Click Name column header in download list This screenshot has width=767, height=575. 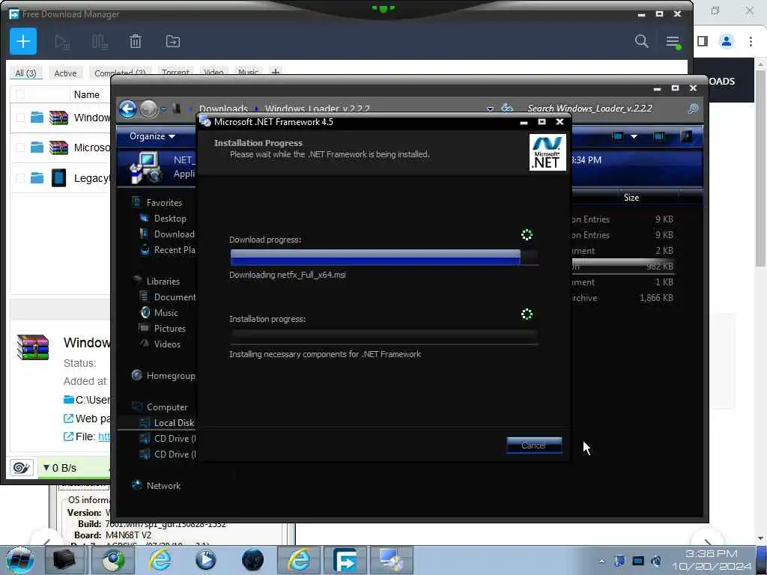tap(87, 94)
